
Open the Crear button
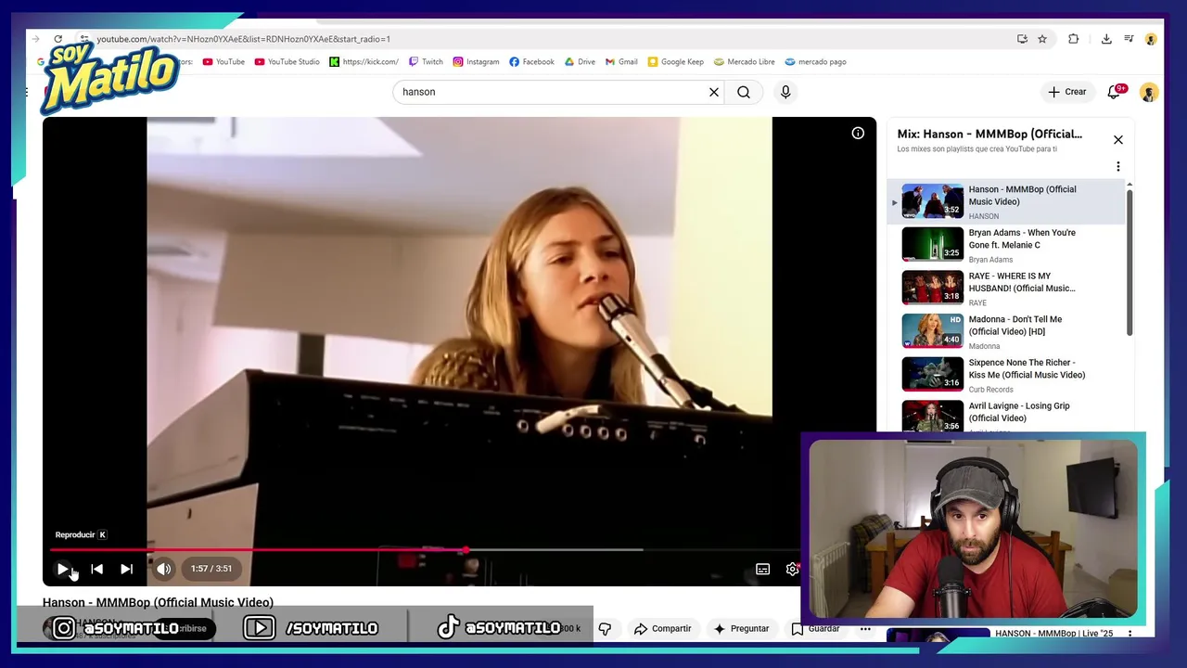pyautogui.click(x=1067, y=92)
